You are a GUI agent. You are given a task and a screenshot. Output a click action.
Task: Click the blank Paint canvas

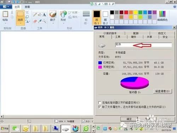(x=47, y=73)
